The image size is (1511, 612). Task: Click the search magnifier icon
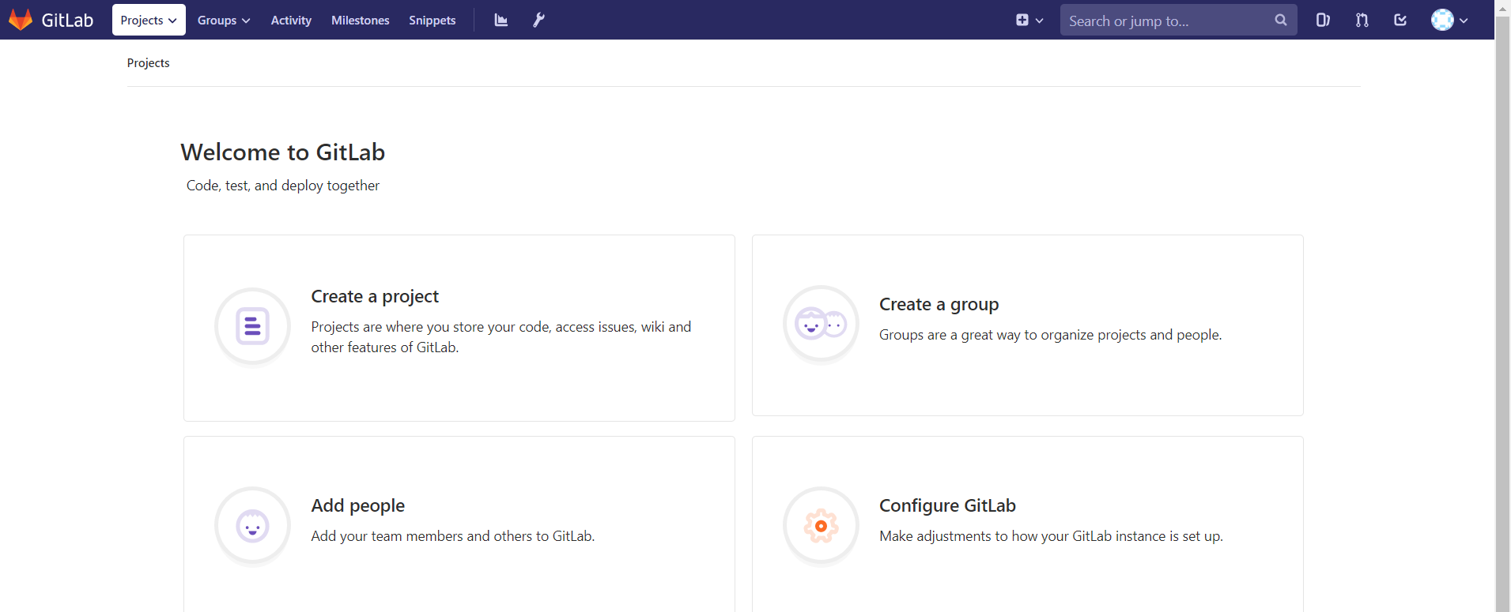[x=1281, y=20]
